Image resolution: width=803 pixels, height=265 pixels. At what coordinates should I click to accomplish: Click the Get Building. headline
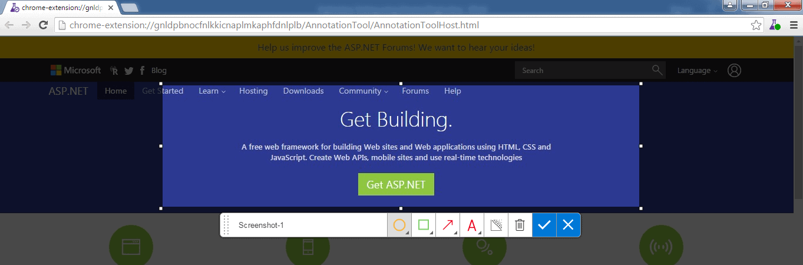(x=396, y=120)
